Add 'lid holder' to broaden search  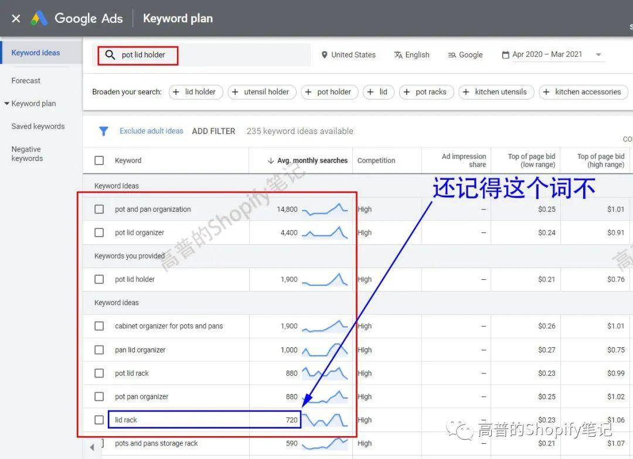tap(196, 92)
